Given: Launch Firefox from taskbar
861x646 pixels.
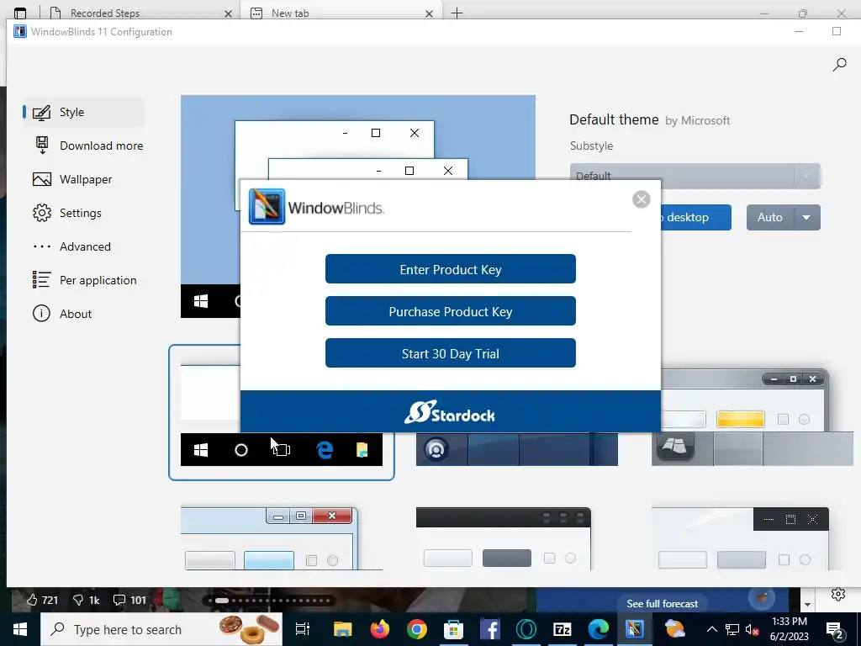Looking at the screenshot, I should pyautogui.click(x=379, y=629).
